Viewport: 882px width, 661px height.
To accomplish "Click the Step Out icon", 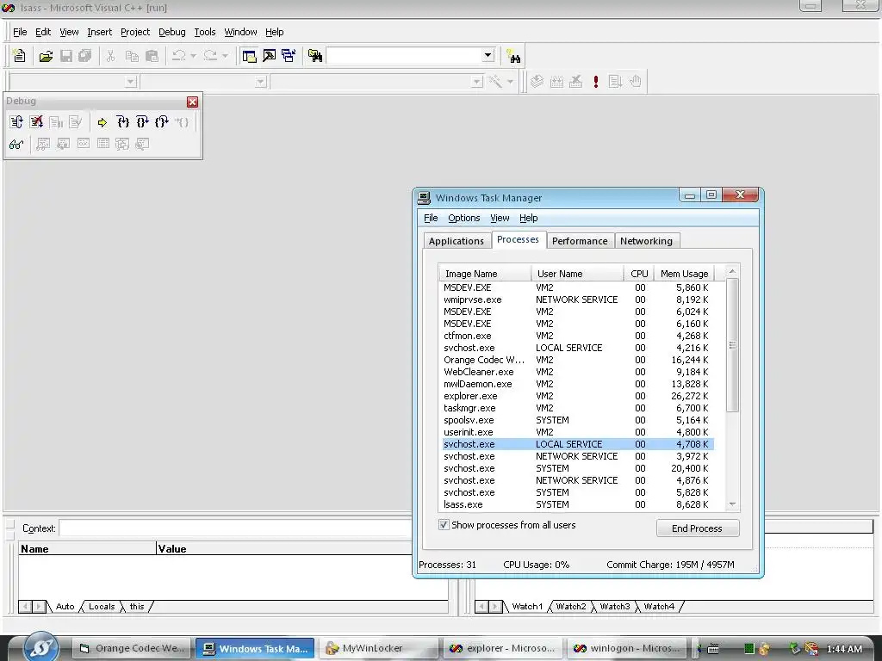I will [162, 122].
